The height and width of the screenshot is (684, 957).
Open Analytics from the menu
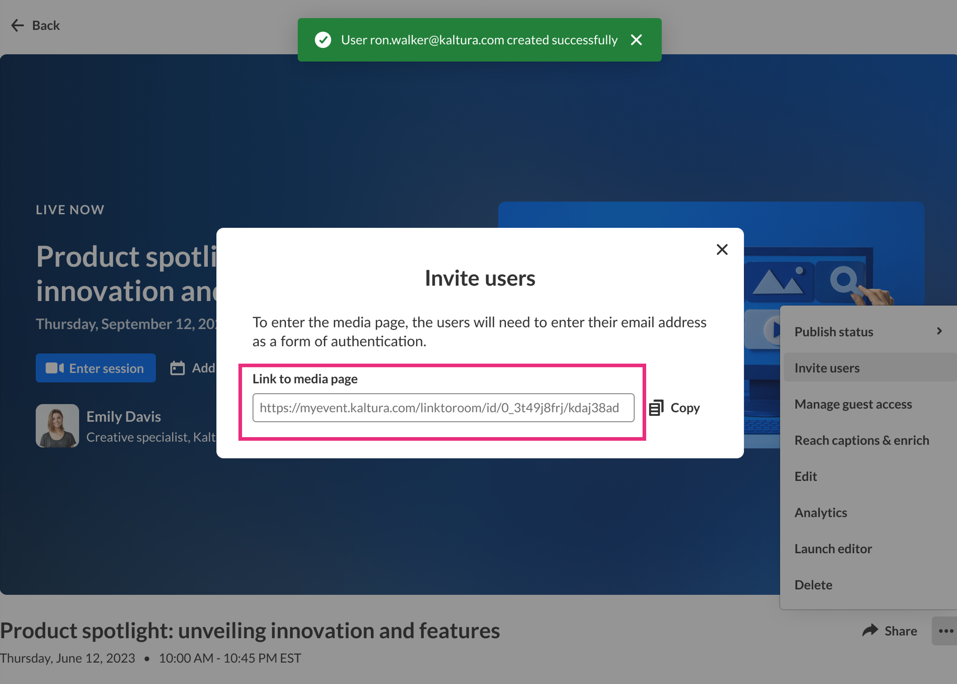[820, 512]
